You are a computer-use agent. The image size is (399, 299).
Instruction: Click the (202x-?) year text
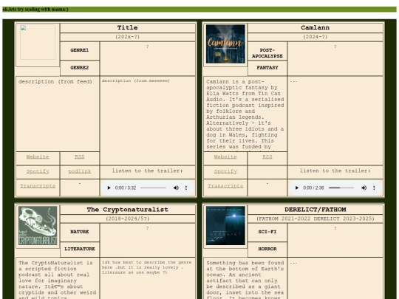[128, 37]
